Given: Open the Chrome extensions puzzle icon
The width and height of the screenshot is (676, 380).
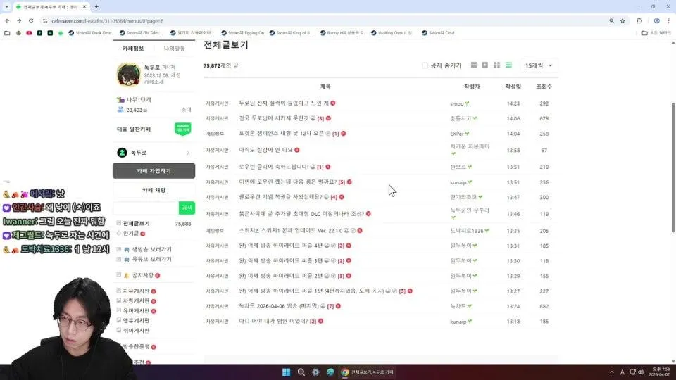Looking at the screenshot, I should coord(639,20).
